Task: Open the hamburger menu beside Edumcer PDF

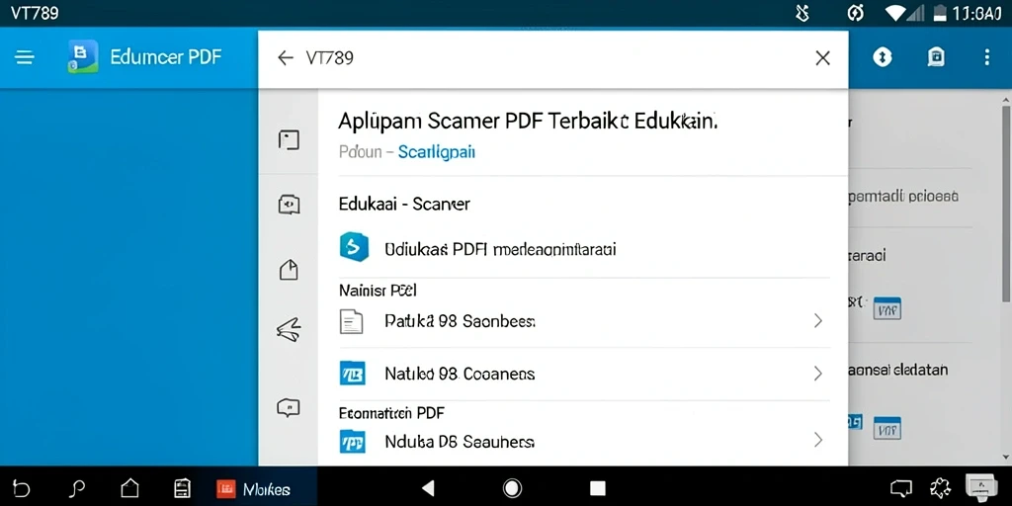Action: click(25, 57)
